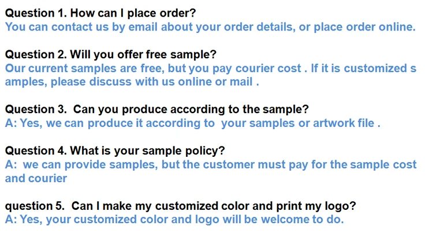This screenshot has width=433, height=237.
Task: Click the answer mentioning 'artwork file'
Action: pyautogui.click(x=192, y=123)
